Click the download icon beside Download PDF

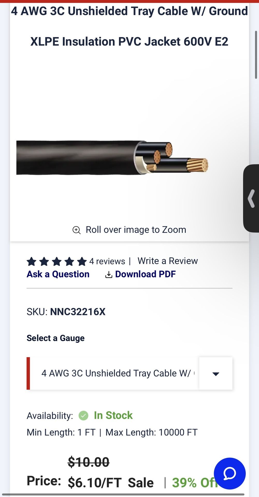point(109,275)
